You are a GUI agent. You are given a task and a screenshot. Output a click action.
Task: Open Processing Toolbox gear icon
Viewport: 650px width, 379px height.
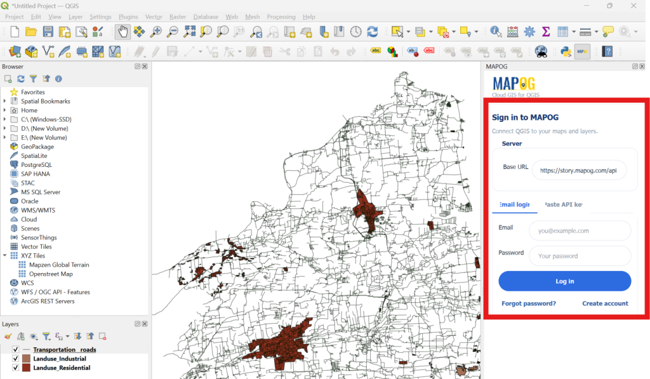(529, 32)
